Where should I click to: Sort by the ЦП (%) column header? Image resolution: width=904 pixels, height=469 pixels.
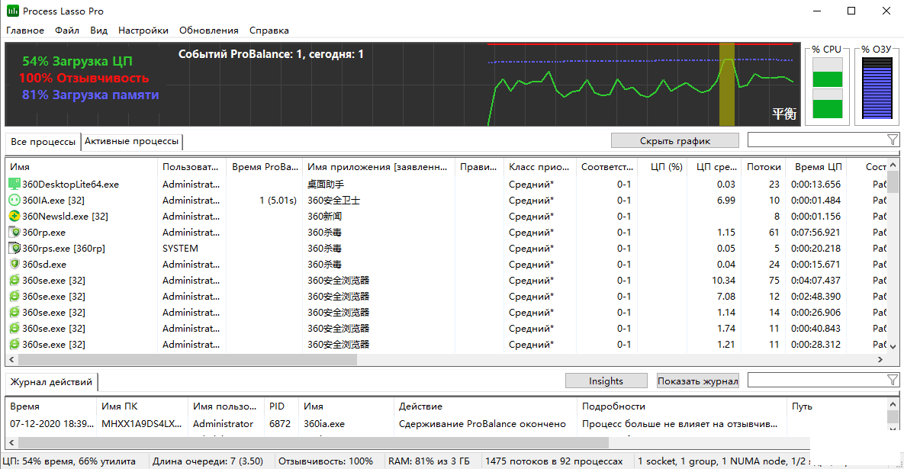point(661,166)
